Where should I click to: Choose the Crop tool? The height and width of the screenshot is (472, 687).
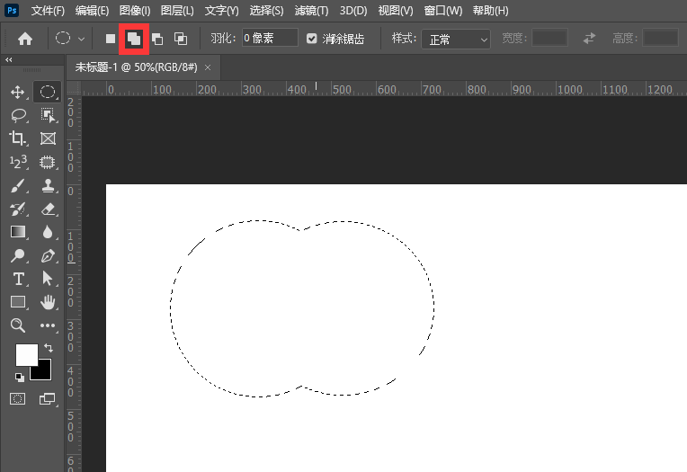pos(17,138)
